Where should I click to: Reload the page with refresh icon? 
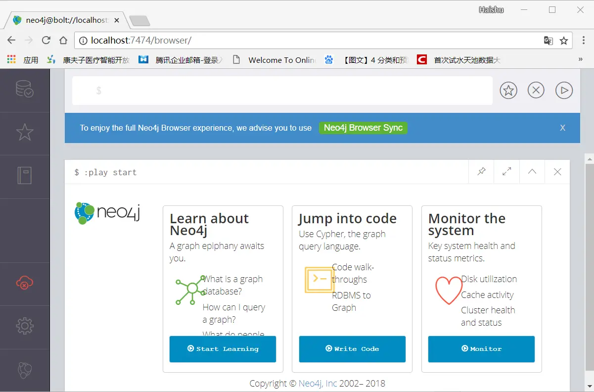46,41
